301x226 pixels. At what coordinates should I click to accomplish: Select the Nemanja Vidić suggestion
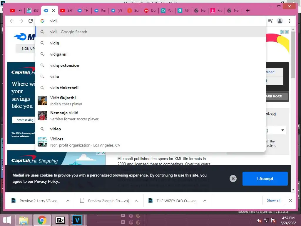(150, 116)
